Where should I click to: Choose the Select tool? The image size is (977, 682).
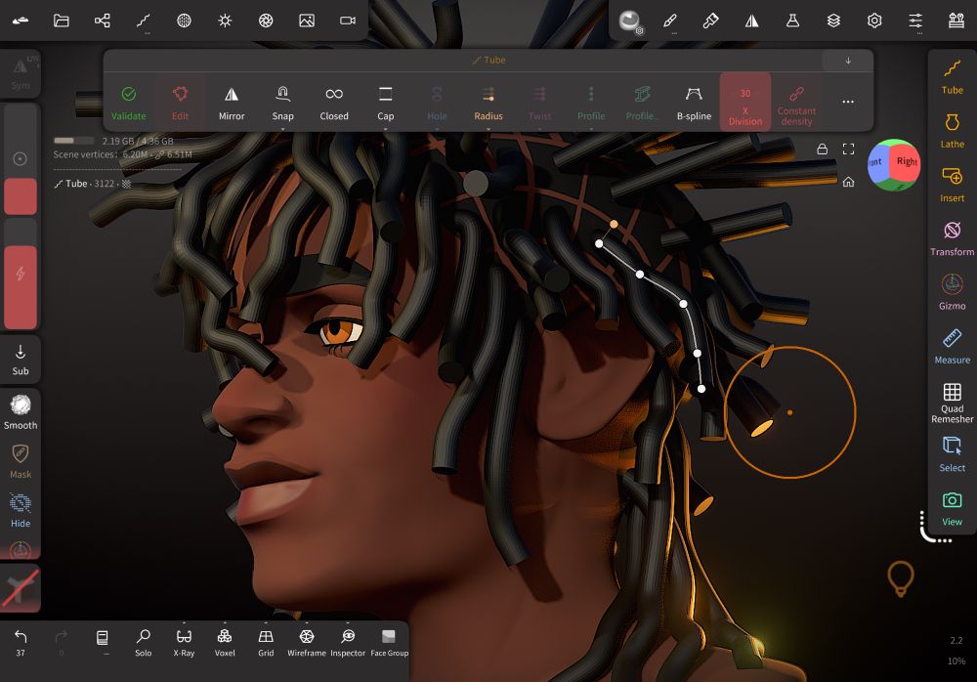coord(952,455)
